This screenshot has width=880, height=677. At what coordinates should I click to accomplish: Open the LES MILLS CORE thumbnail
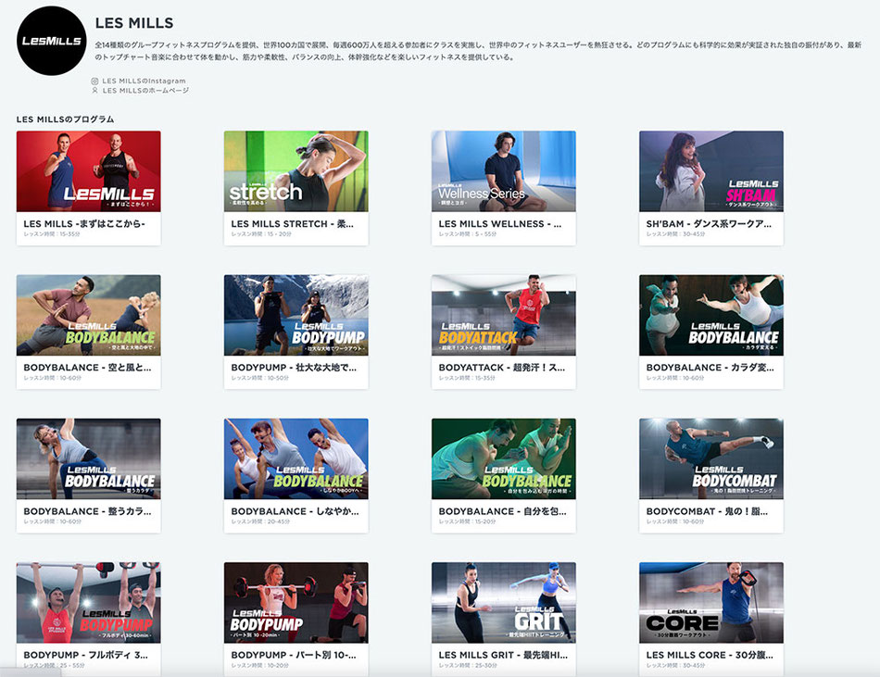[x=711, y=602]
